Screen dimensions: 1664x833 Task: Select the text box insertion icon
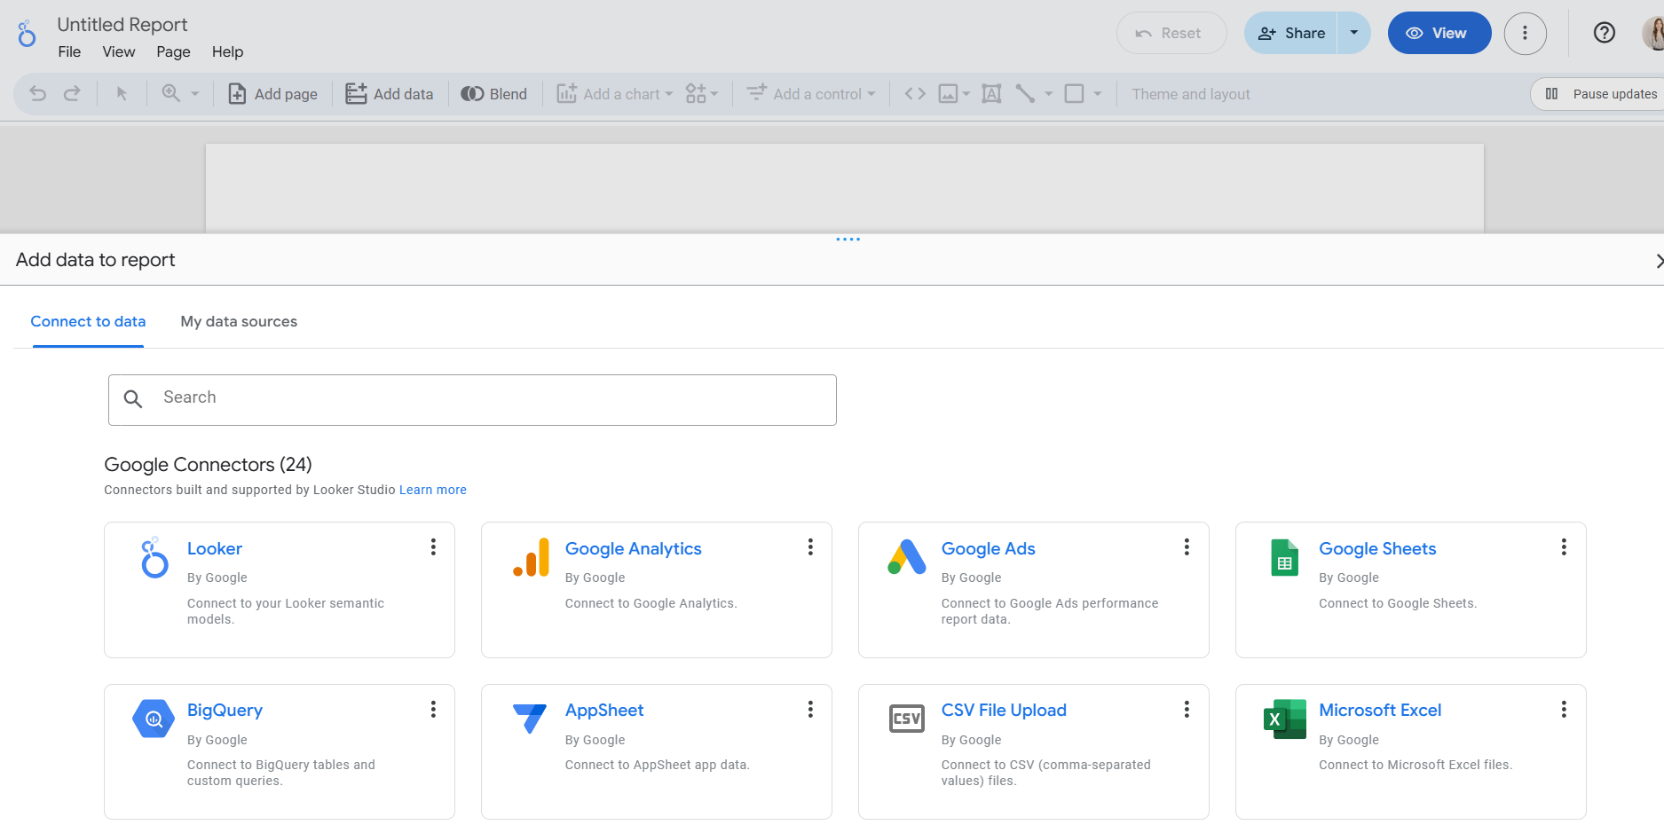tap(991, 93)
